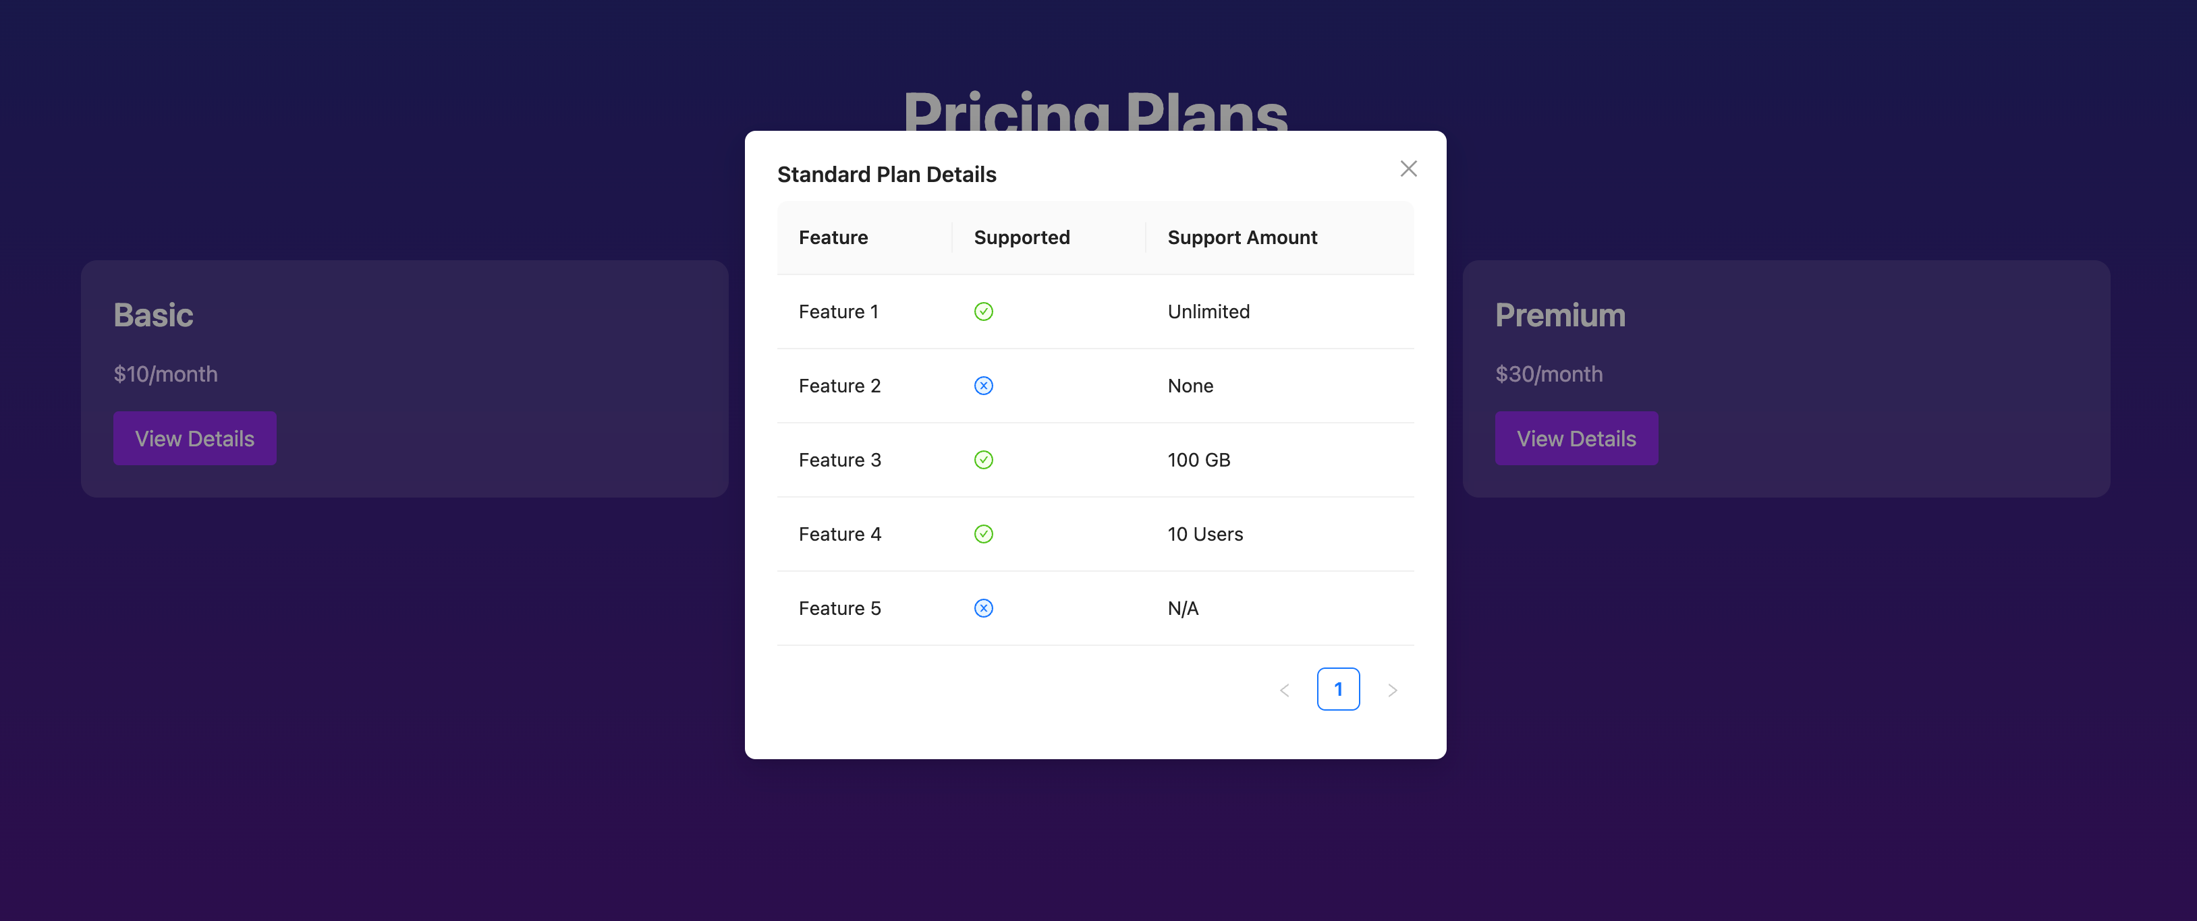The height and width of the screenshot is (921, 2197).
Task: Click the Supported column header
Action: (x=1022, y=238)
